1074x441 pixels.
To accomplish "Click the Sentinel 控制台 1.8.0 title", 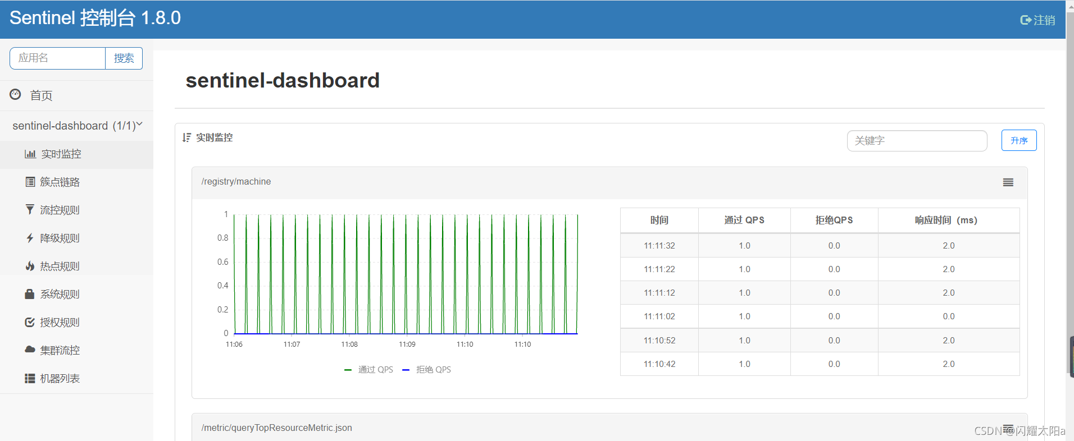I will (95, 18).
